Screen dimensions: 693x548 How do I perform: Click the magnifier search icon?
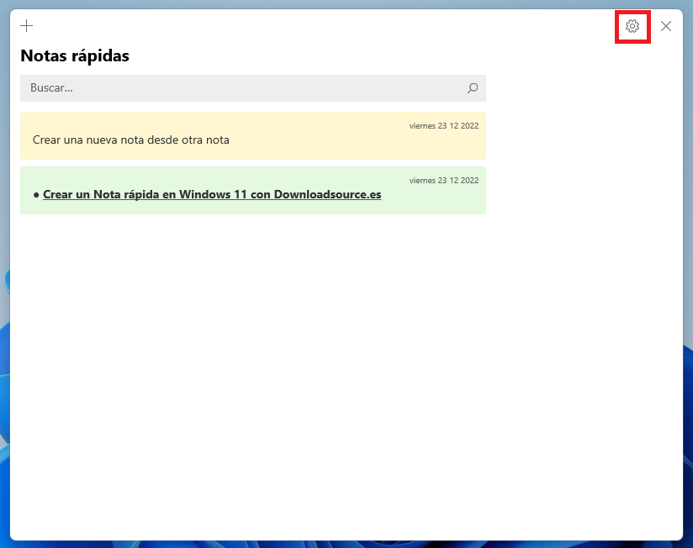pos(473,88)
